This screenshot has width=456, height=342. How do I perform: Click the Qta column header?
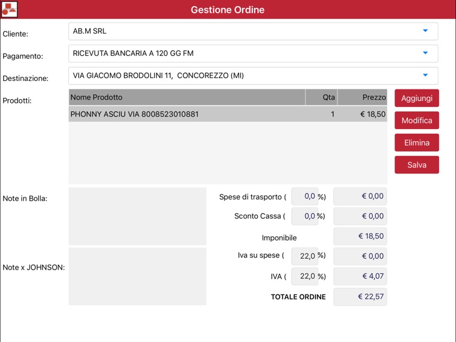[x=322, y=97]
